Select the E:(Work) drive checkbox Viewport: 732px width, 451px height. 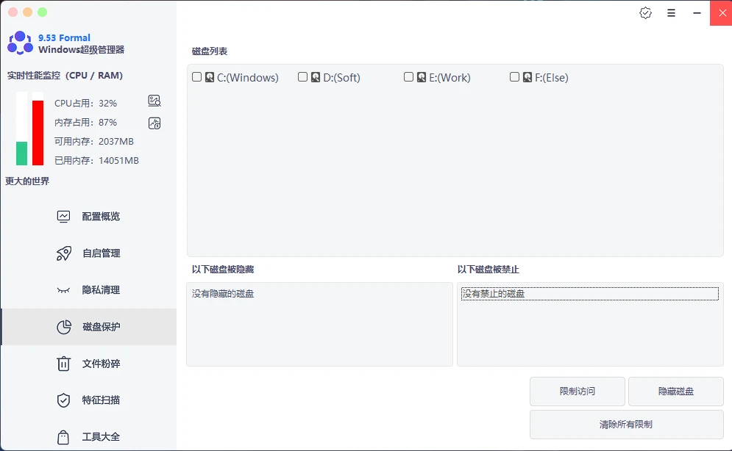[408, 76]
